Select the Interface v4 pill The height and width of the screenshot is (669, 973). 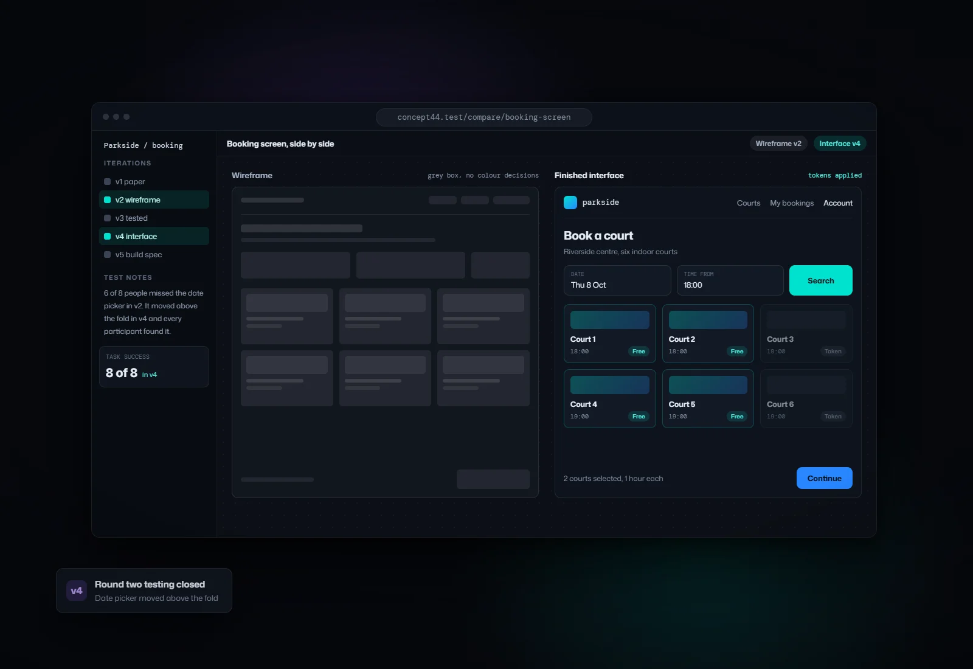[x=840, y=144]
